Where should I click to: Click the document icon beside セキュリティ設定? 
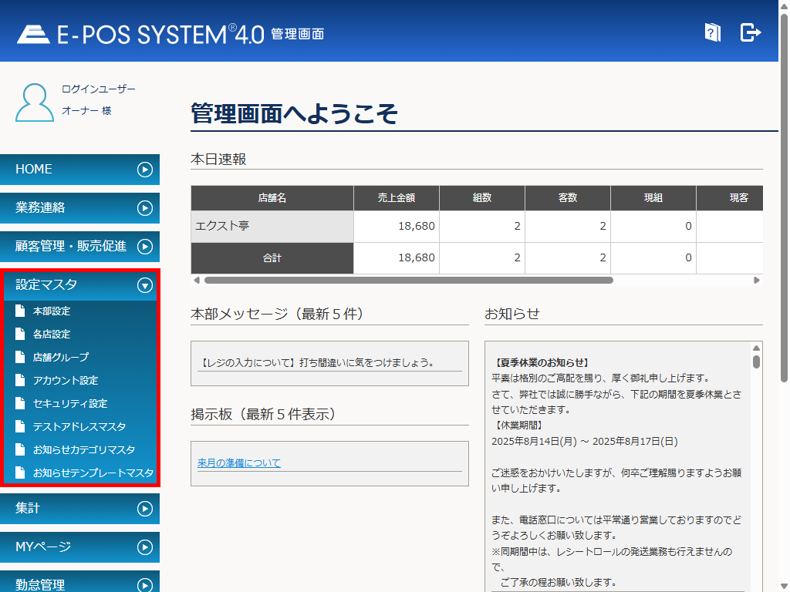pyautogui.click(x=20, y=404)
